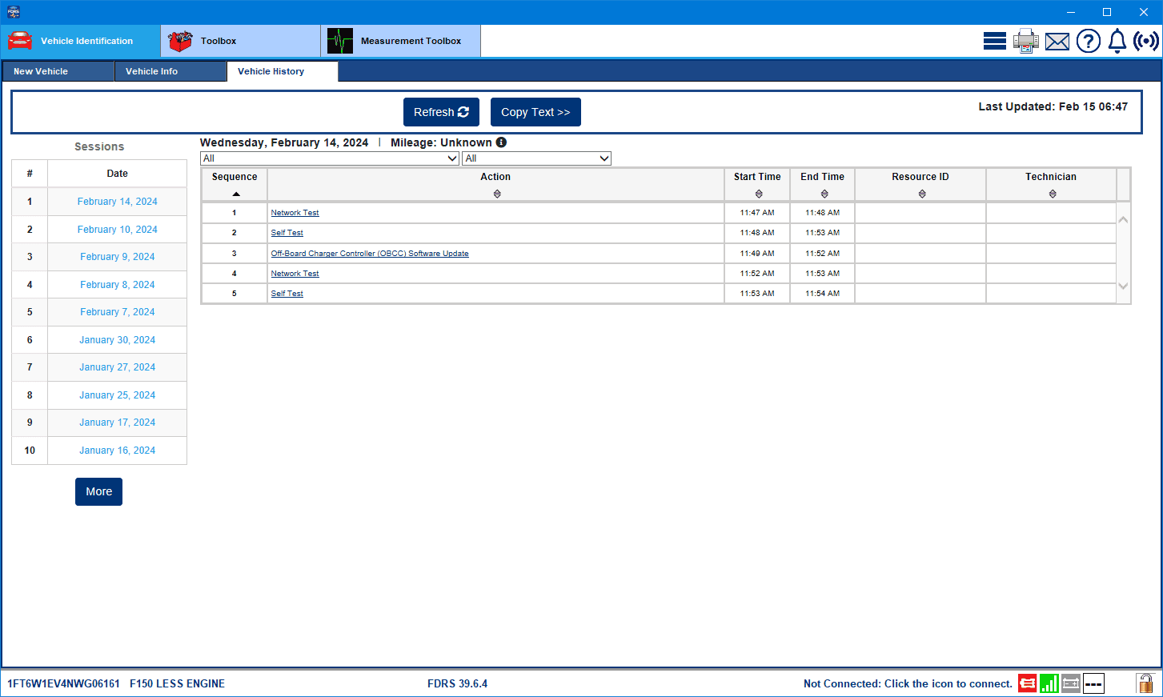
Task: Click the green signal strength bars icon
Action: click(1049, 683)
